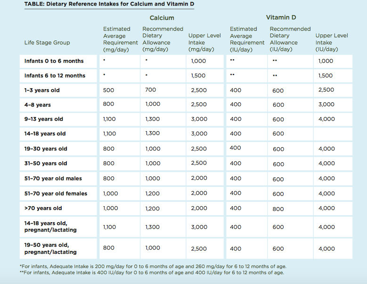This screenshot has height=284, width=367.
Task: Select the 19–50 years old pregnant/lactating label
Action: [50, 249]
